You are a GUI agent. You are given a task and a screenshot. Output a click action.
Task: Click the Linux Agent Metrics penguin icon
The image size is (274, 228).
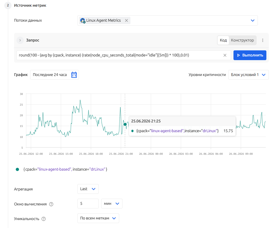83,20
